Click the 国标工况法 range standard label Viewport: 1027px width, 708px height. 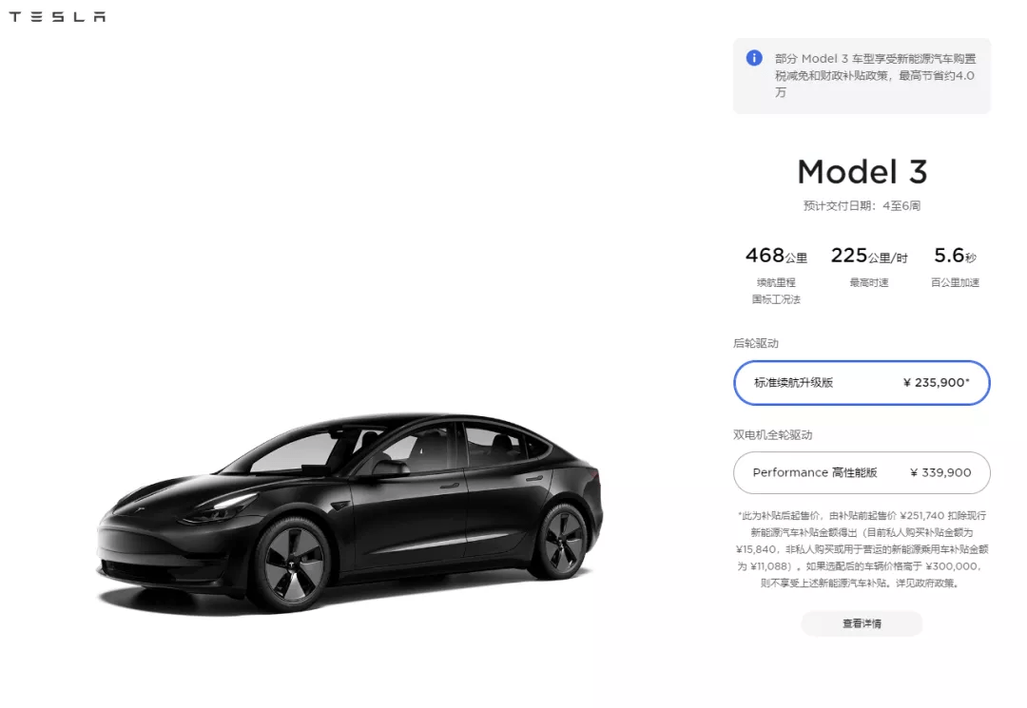776,299
